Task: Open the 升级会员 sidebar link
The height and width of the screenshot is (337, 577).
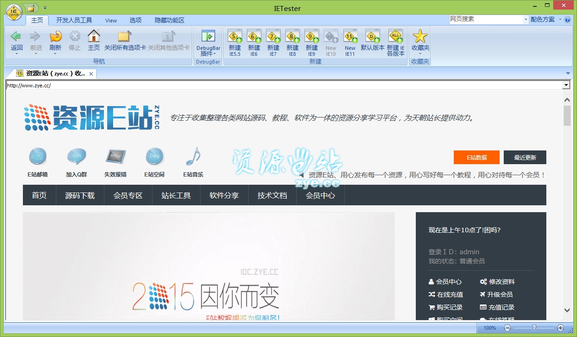Action: click(x=496, y=294)
